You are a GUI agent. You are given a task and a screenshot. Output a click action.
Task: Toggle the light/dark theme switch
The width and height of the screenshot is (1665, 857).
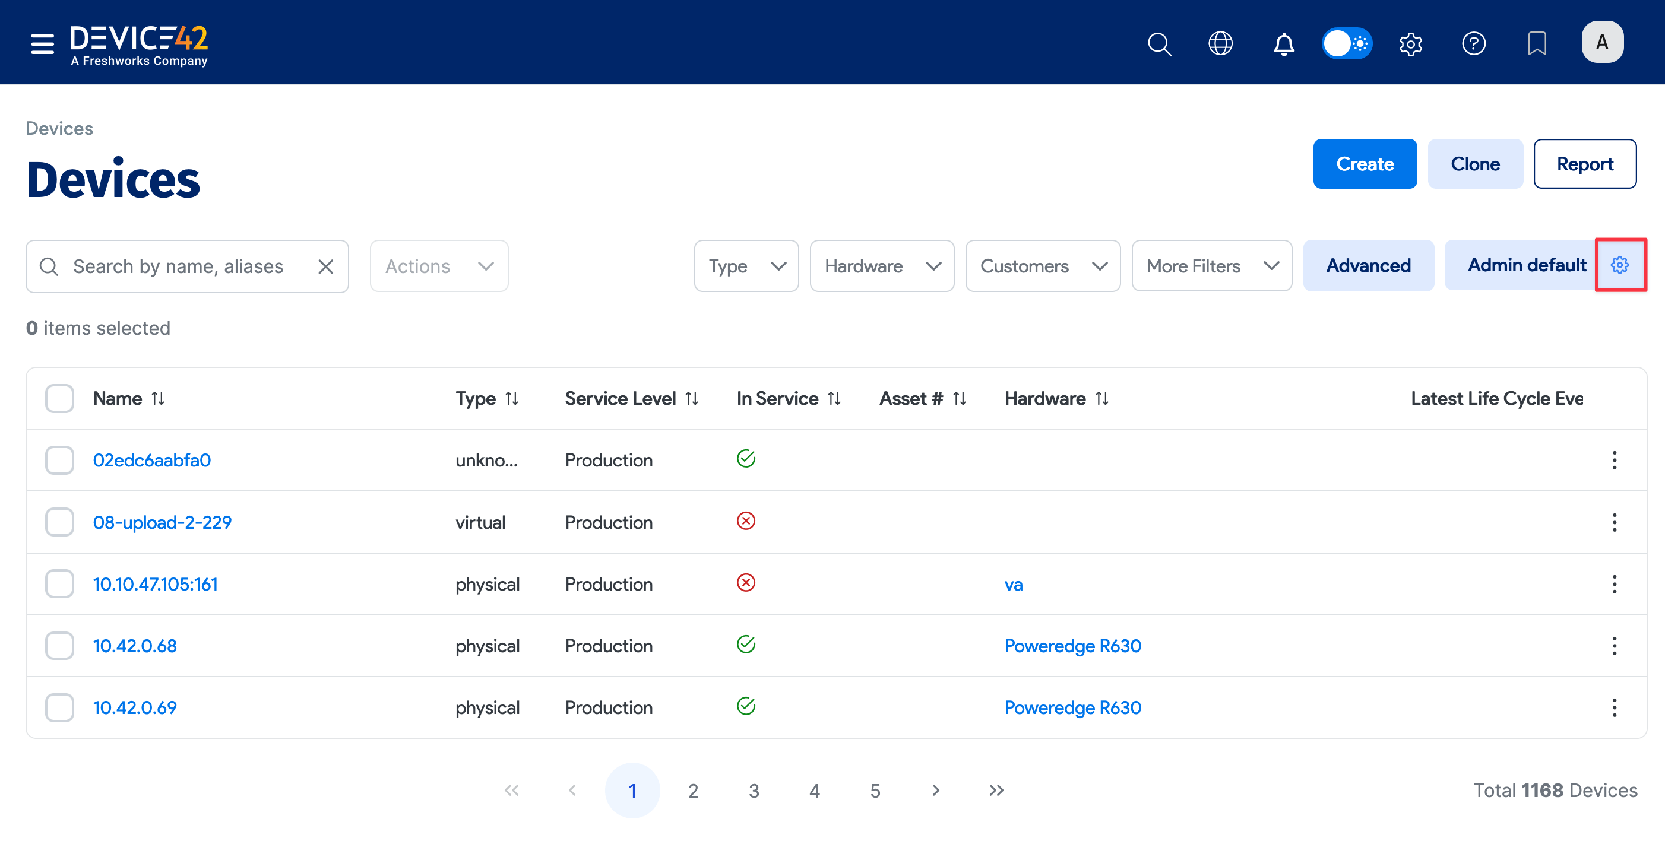(x=1346, y=44)
